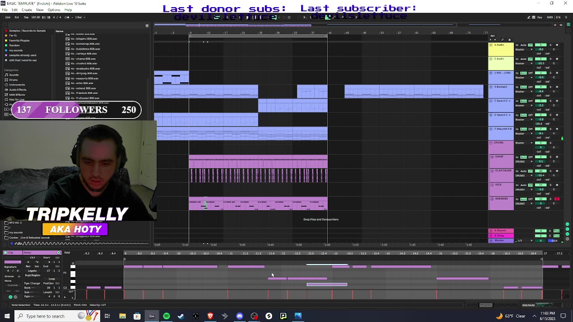Viewport: 573px width, 322px height.
Task: Click the metronome toggle in the transport bar
Action: [67, 17]
